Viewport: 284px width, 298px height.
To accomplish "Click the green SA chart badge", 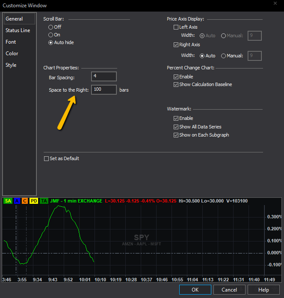I will point(8,201).
